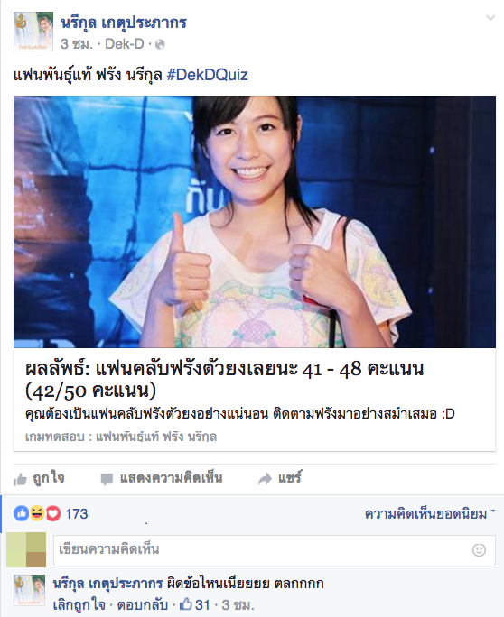The image size is (504, 617).
Task: Click the แชร์ share arrow icon
Action: [x=265, y=478]
